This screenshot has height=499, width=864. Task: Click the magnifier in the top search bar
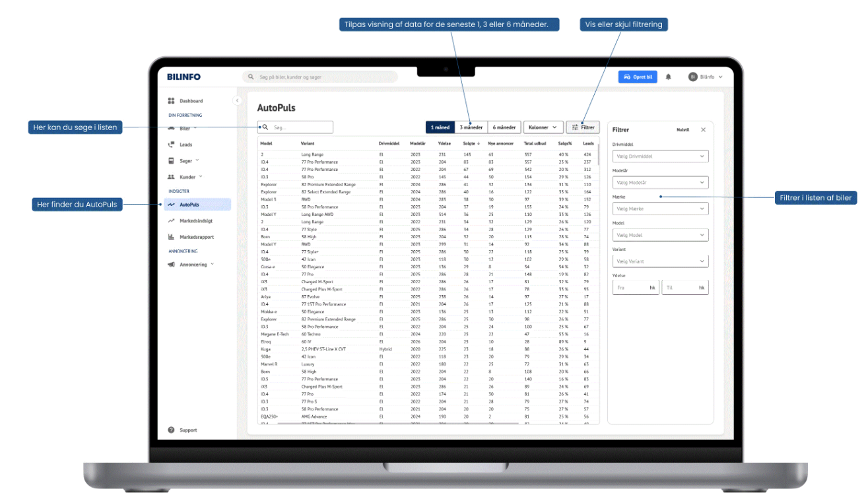click(x=251, y=77)
